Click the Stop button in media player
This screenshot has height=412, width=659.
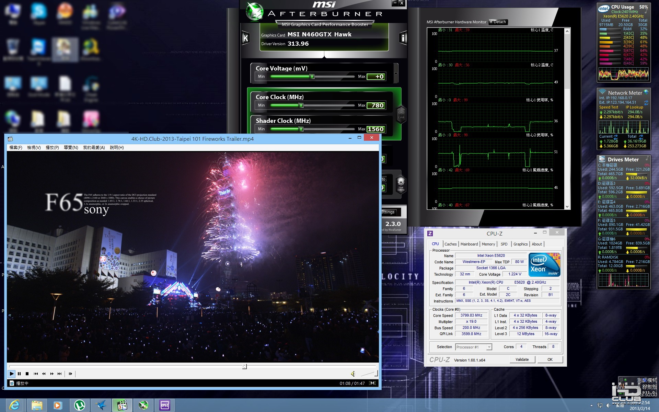(x=27, y=374)
